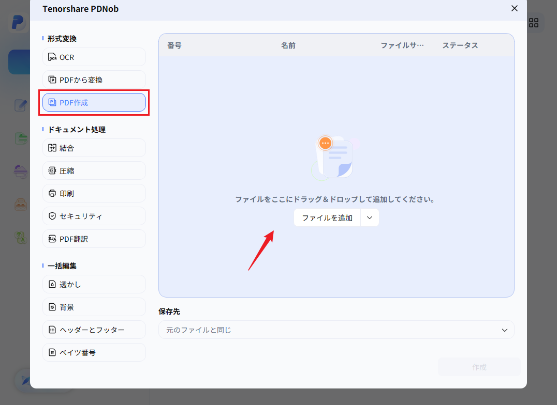557x405 pixels.
Task: Click the 名前 column header
Action: click(x=288, y=45)
